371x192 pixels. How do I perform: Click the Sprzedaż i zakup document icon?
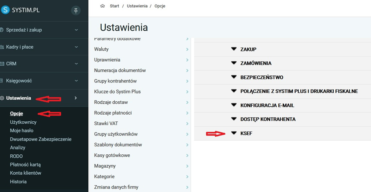tap(2, 30)
